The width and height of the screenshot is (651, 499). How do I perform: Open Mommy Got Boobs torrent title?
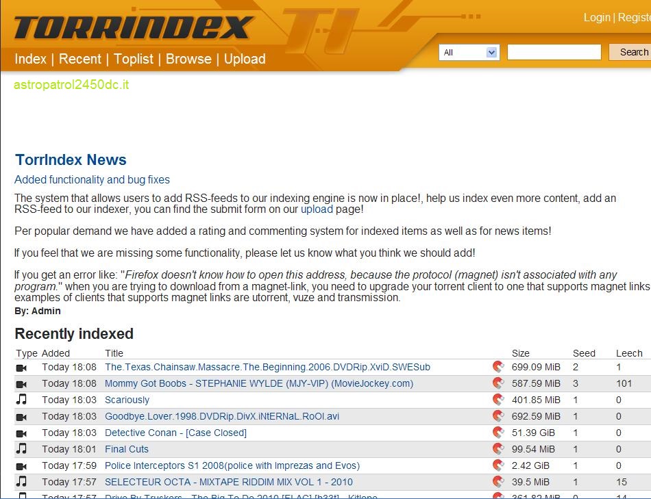click(x=259, y=383)
